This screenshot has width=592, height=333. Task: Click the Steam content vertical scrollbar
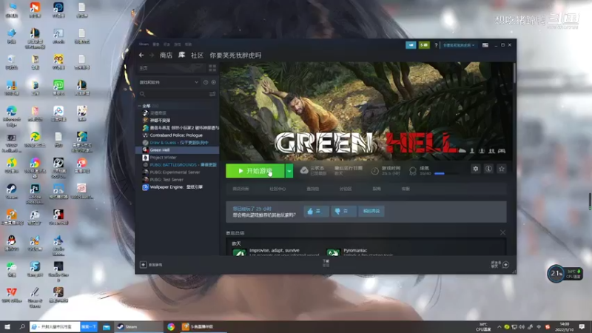(514, 73)
